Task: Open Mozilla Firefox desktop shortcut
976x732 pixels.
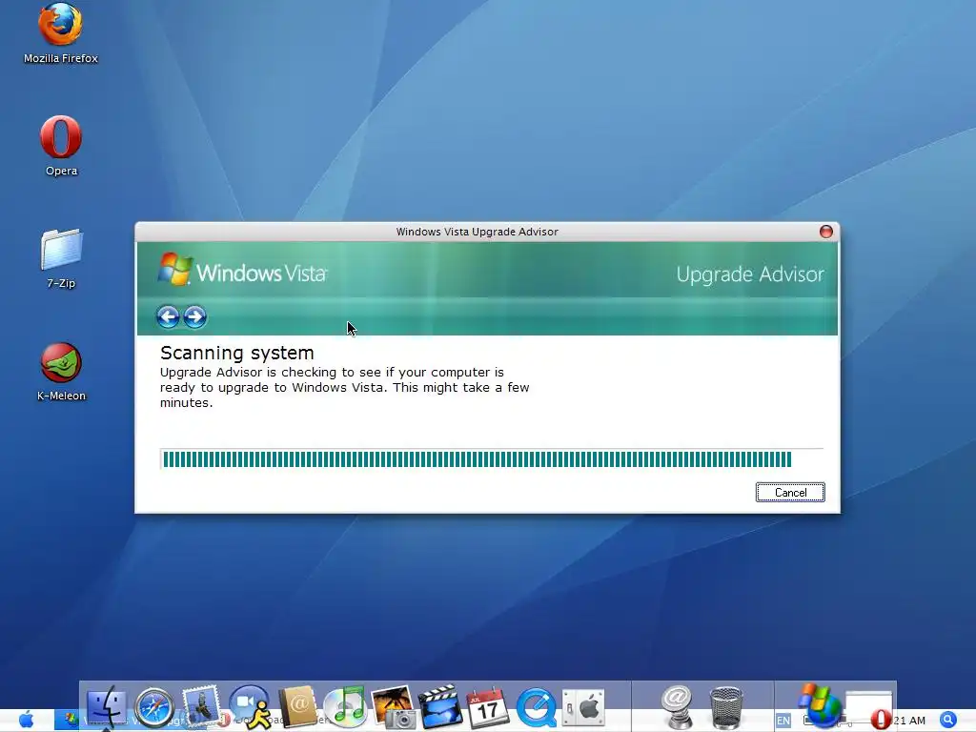Action: (x=60, y=33)
